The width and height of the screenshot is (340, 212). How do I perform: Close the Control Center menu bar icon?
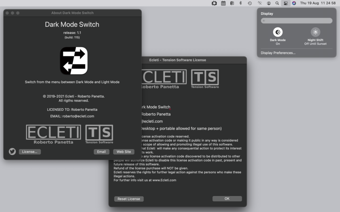coord(286,3)
